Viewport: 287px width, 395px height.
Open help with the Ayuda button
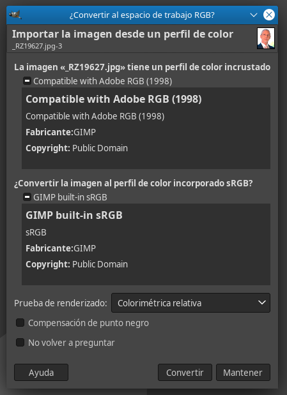click(x=41, y=372)
